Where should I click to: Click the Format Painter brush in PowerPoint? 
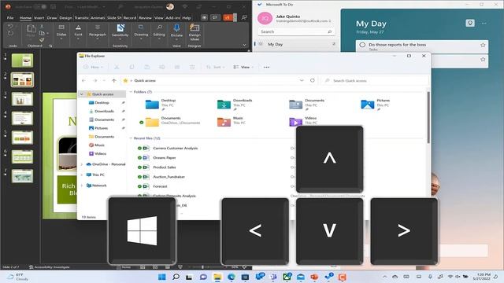pos(42,40)
